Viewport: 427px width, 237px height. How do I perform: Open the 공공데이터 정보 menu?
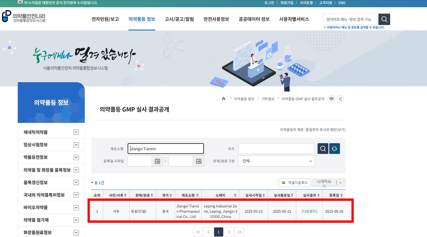pos(254,19)
